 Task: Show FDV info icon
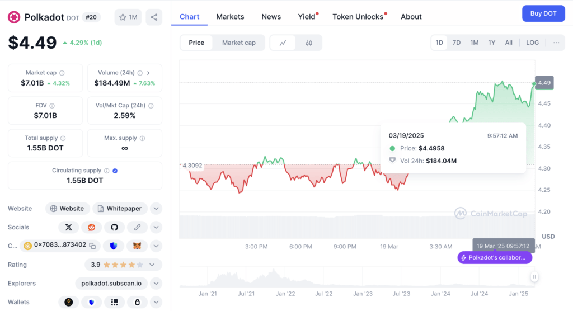(x=52, y=106)
